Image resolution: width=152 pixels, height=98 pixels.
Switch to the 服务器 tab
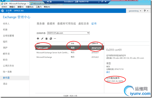[41, 24]
